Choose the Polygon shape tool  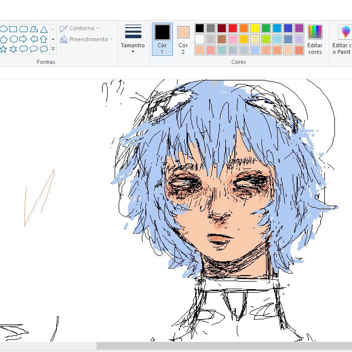point(34,29)
